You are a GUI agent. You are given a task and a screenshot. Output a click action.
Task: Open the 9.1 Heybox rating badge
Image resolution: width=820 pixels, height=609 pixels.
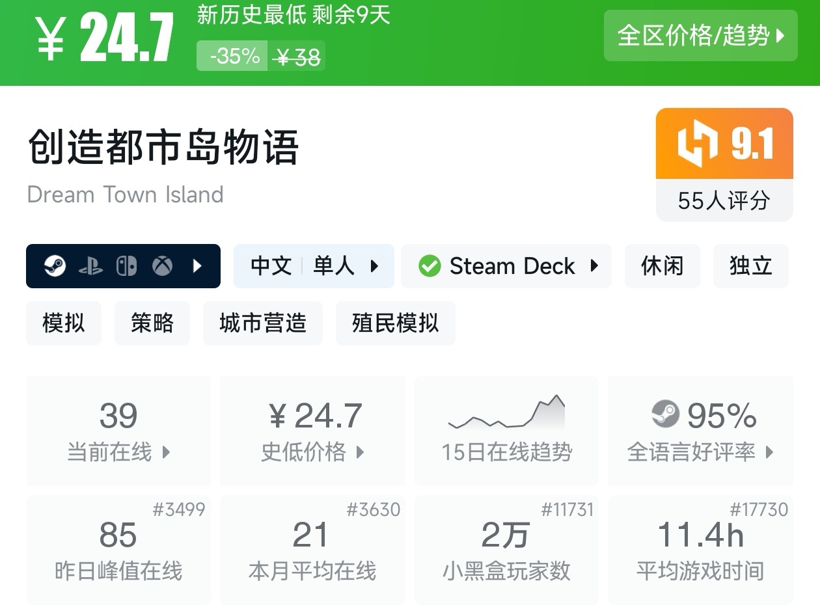[724, 143]
